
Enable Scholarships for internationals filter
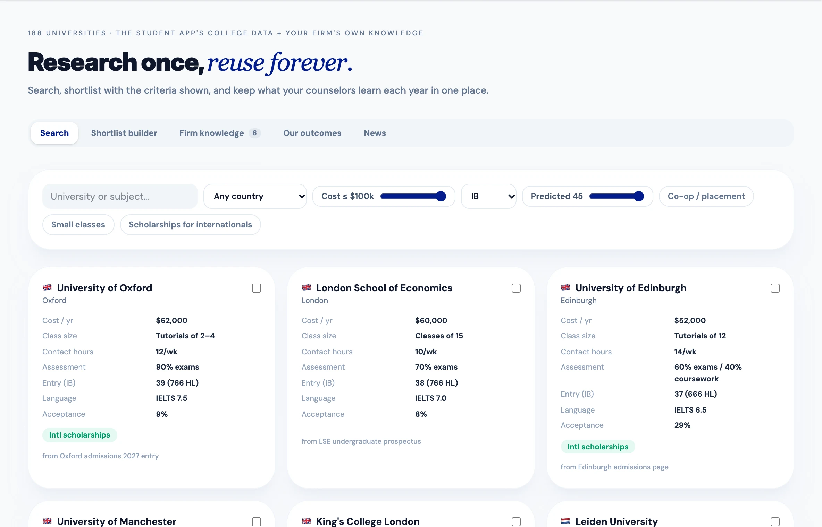[x=190, y=225]
